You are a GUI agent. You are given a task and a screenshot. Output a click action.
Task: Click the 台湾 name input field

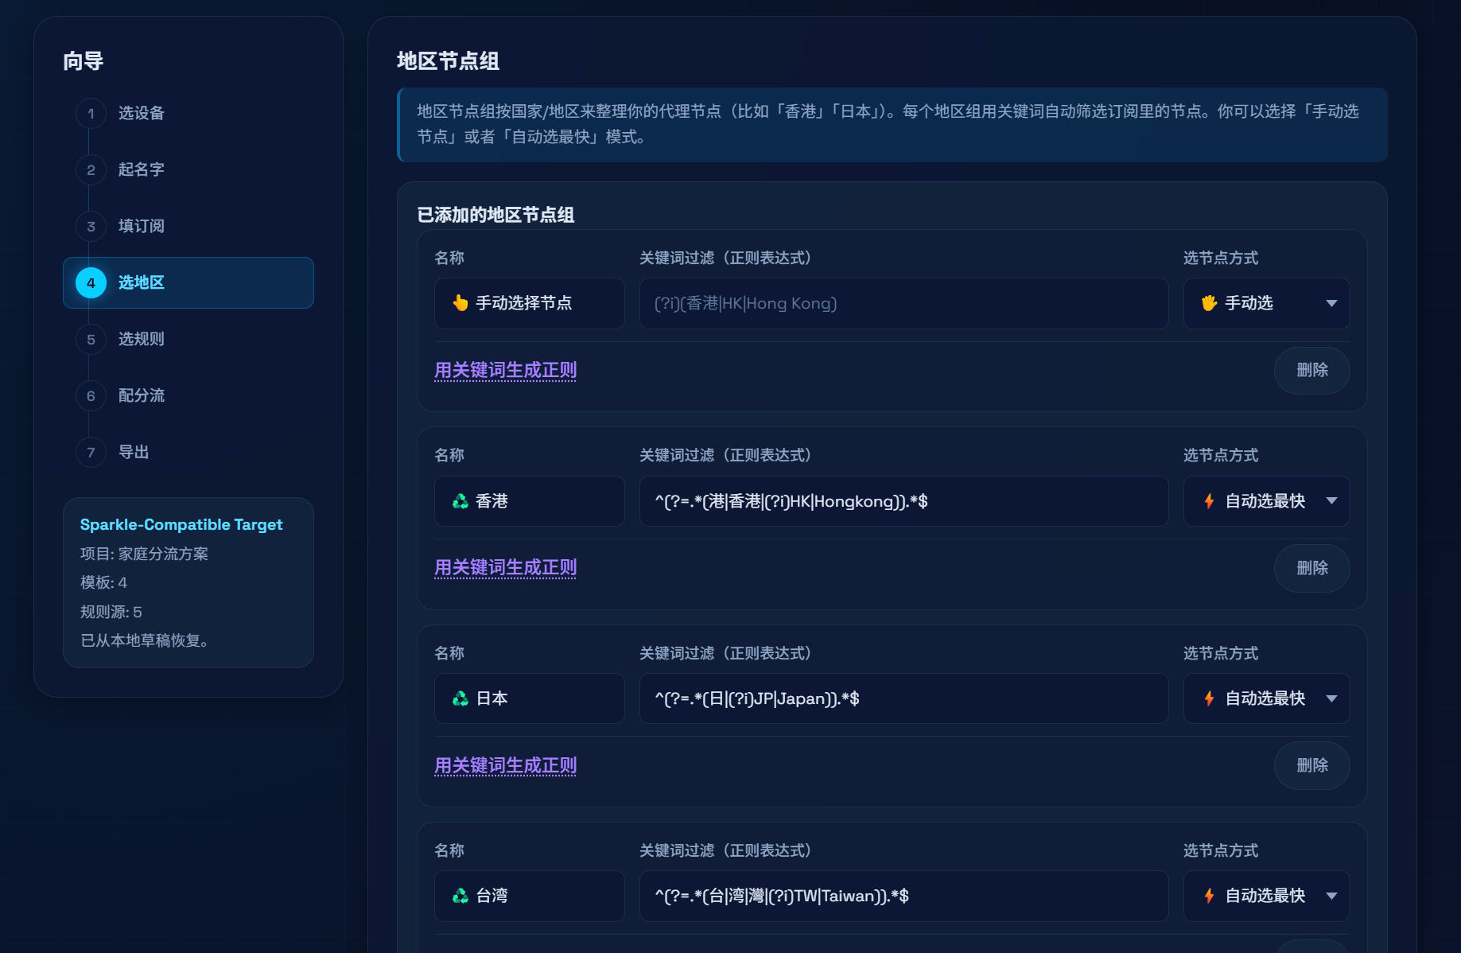pyautogui.click(x=529, y=896)
